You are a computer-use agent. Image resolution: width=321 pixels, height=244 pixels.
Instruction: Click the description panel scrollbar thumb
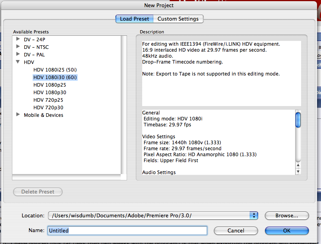298,120
